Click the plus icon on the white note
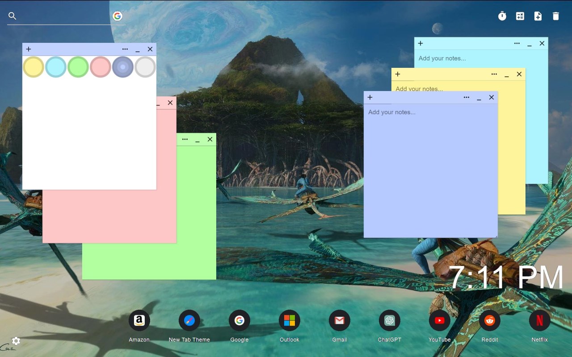The width and height of the screenshot is (572, 357). point(29,49)
